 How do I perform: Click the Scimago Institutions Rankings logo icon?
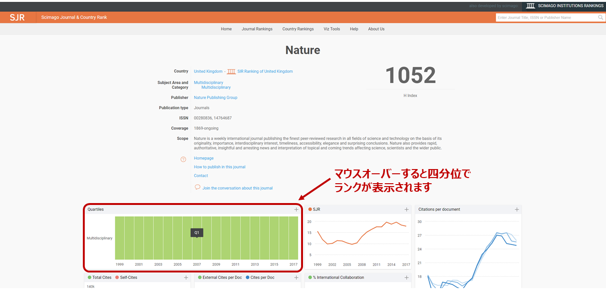tap(531, 6)
